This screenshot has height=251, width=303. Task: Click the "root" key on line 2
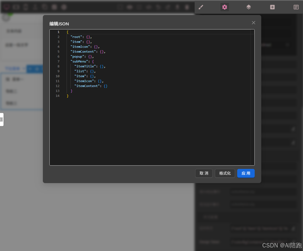[76, 37]
